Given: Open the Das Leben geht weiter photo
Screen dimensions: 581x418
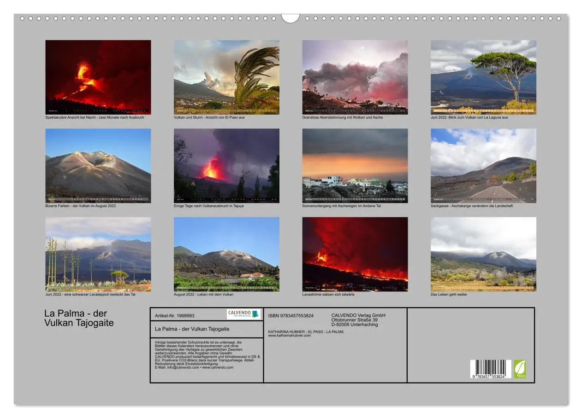Looking at the screenshot, I should pyautogui.click(x=484, y=254).
